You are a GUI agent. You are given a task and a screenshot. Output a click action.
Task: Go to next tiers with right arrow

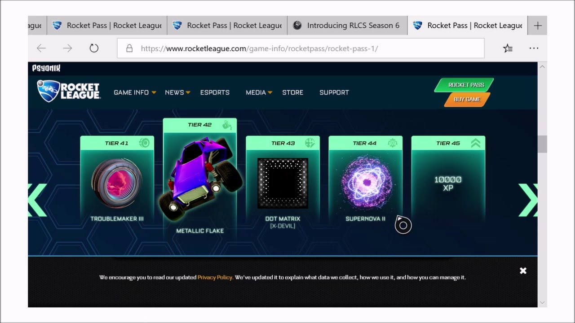pyautogui.click(x=528, y=200)
